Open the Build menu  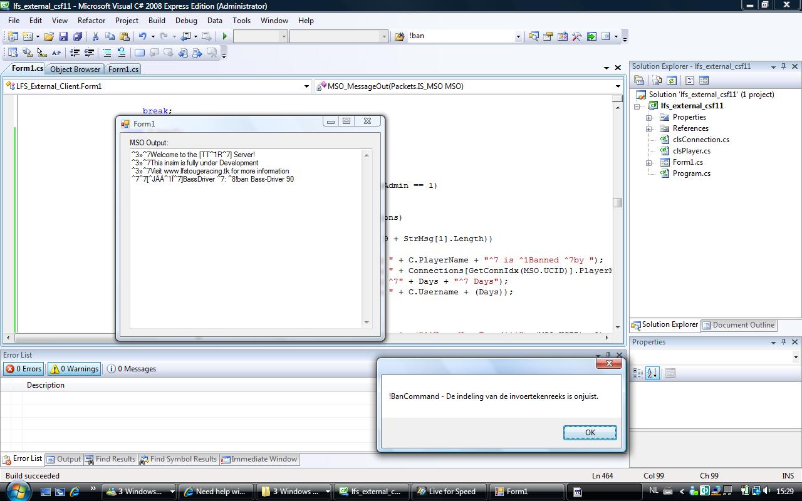[x=157, y=21]
